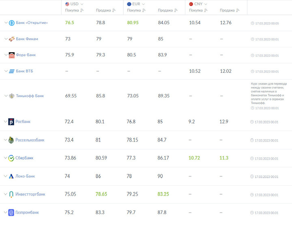Expand the Bank Finam row chevron
292x227 pixels.
coord(6,39)
